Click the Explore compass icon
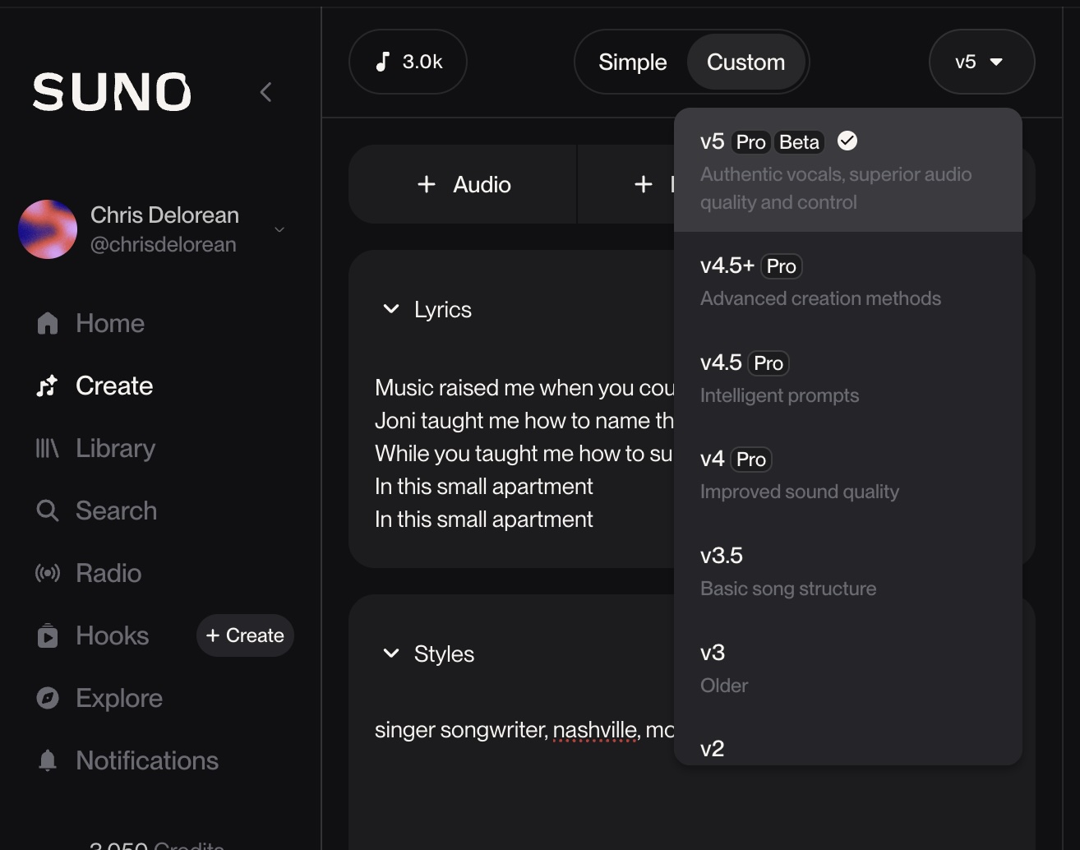The width and height of the screenshot is (1080, 850). [x=48, y=698]
